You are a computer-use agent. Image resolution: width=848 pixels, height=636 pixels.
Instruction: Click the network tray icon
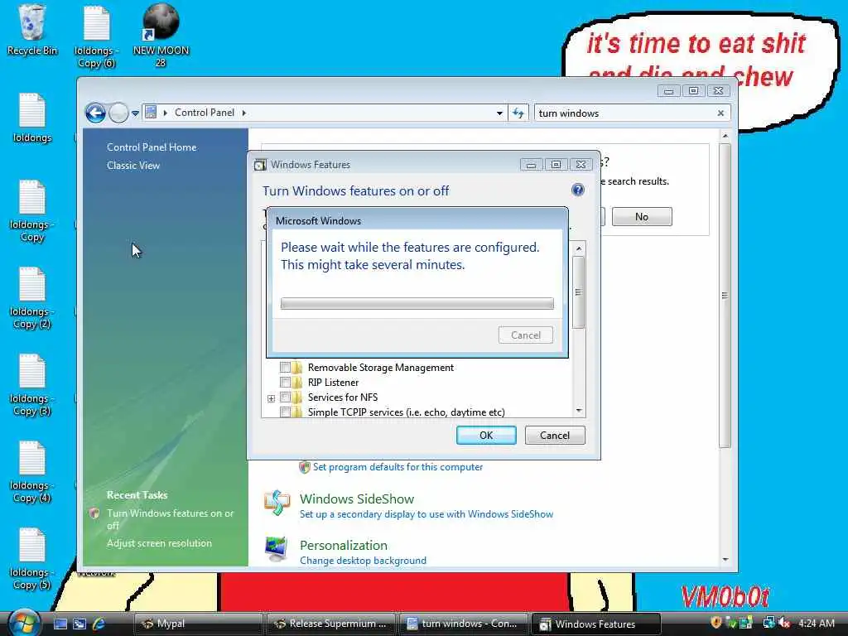[768, 623]
